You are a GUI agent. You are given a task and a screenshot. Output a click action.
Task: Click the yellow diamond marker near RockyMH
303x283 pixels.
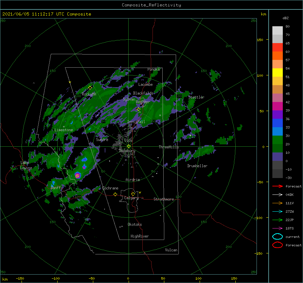point(90,88)
